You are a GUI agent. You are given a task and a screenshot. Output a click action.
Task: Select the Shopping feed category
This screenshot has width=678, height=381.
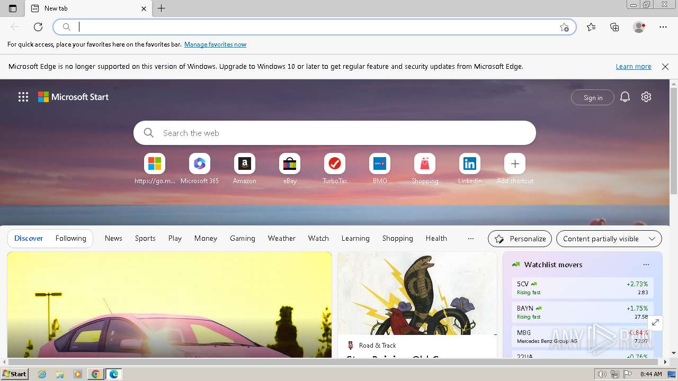pyautogui.click(x=398, y=239)
